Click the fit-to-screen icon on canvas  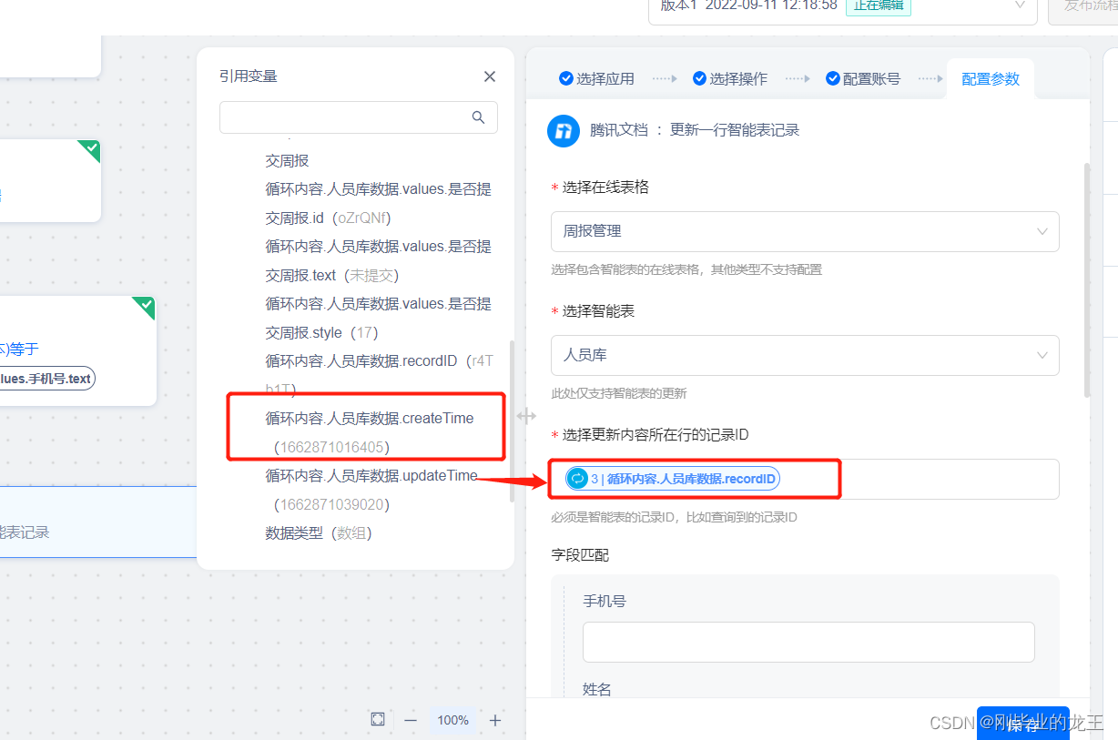tap(378, 720)
